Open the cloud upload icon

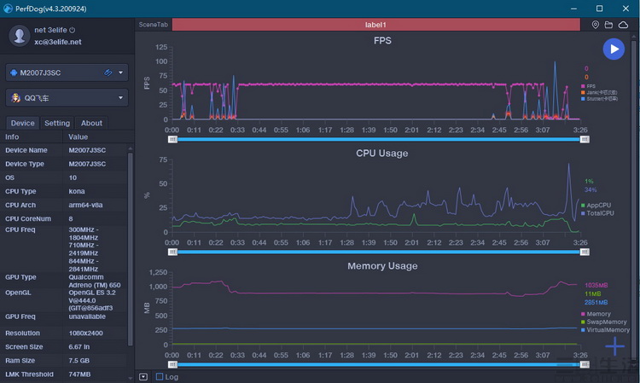(623, 25)
